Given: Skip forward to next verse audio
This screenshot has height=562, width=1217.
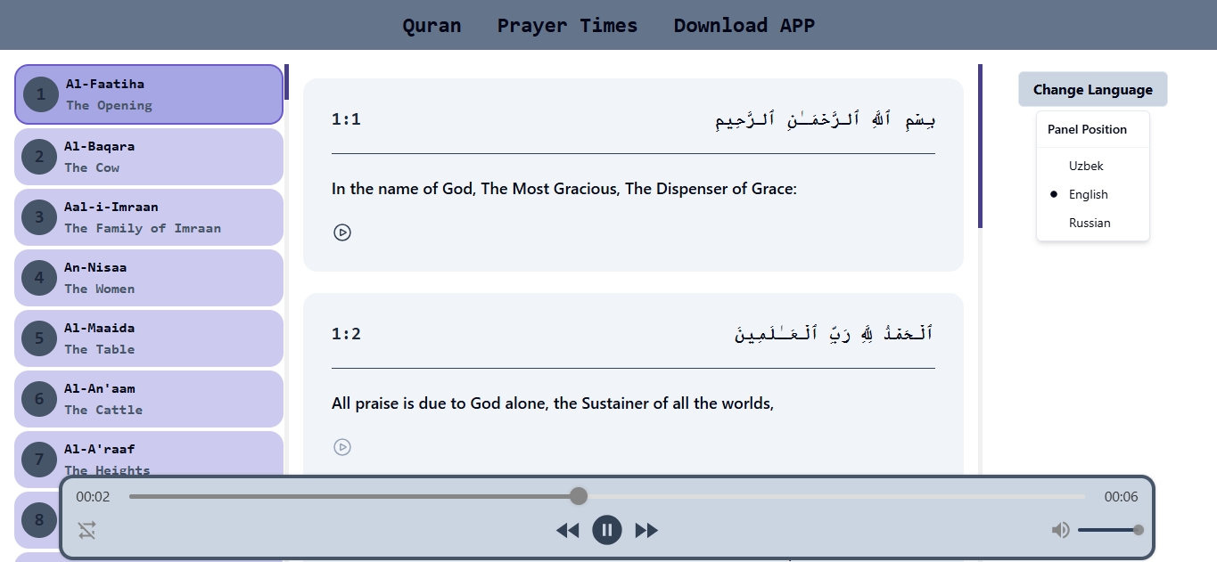Looking at the screenshot, I should pyautogui.click(x=646, y=531).
